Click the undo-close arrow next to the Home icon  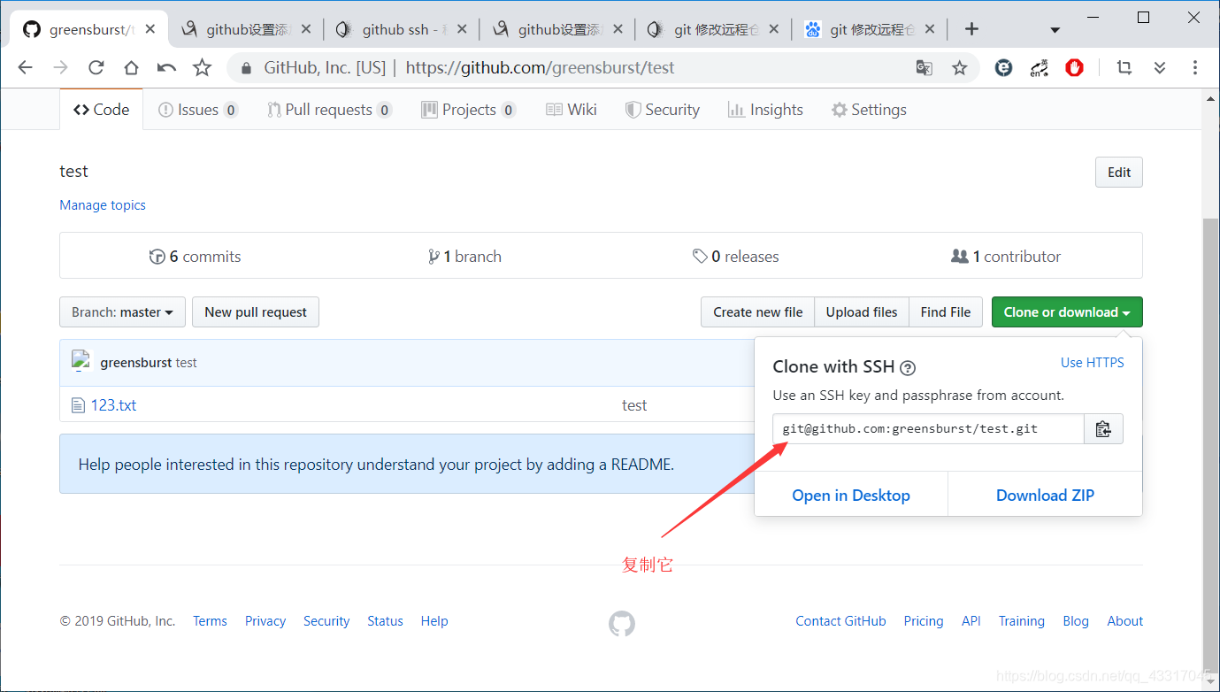(166, 67)
